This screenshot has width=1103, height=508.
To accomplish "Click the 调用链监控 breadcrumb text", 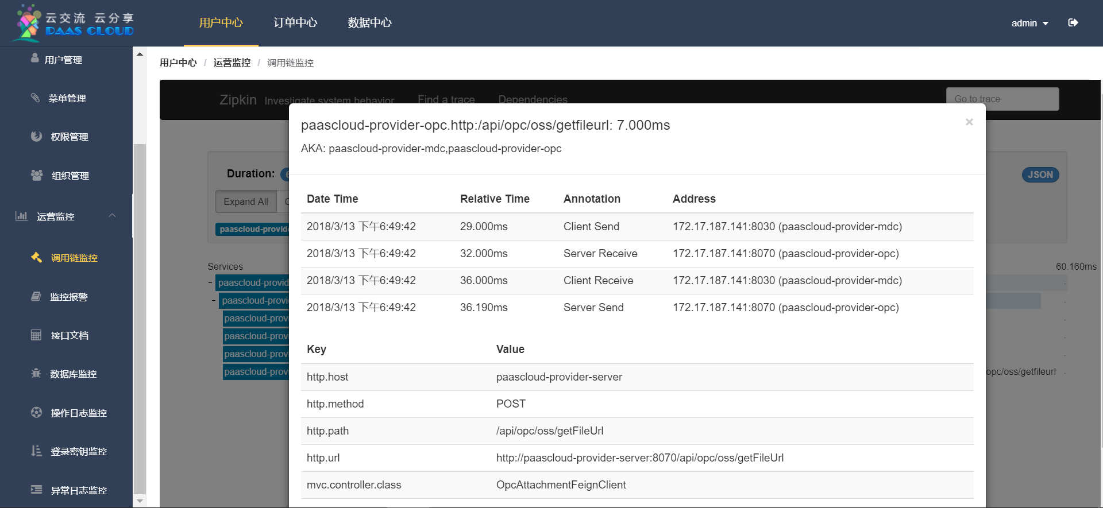I will pyautogui.click(x=290, y=63).
